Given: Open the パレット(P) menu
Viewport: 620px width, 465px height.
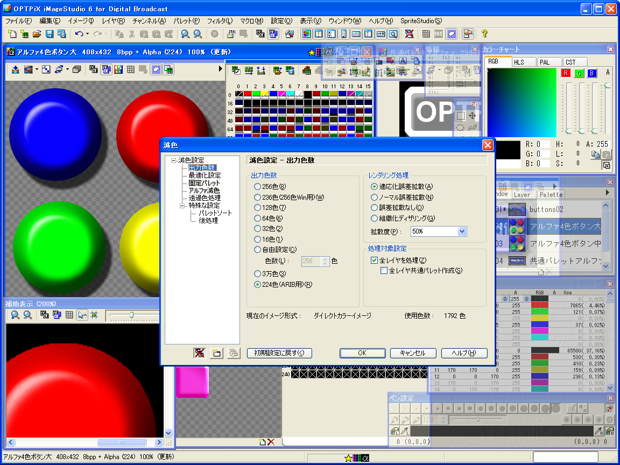Looking at the screenshot, I should pos(187,21).
